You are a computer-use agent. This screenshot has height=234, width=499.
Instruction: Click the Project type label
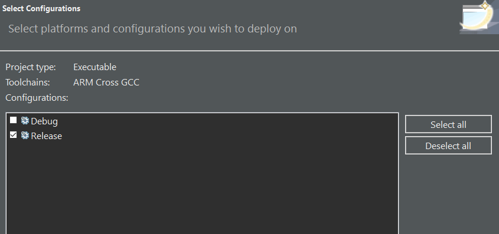pyautogui.click(x=31, y=67)
